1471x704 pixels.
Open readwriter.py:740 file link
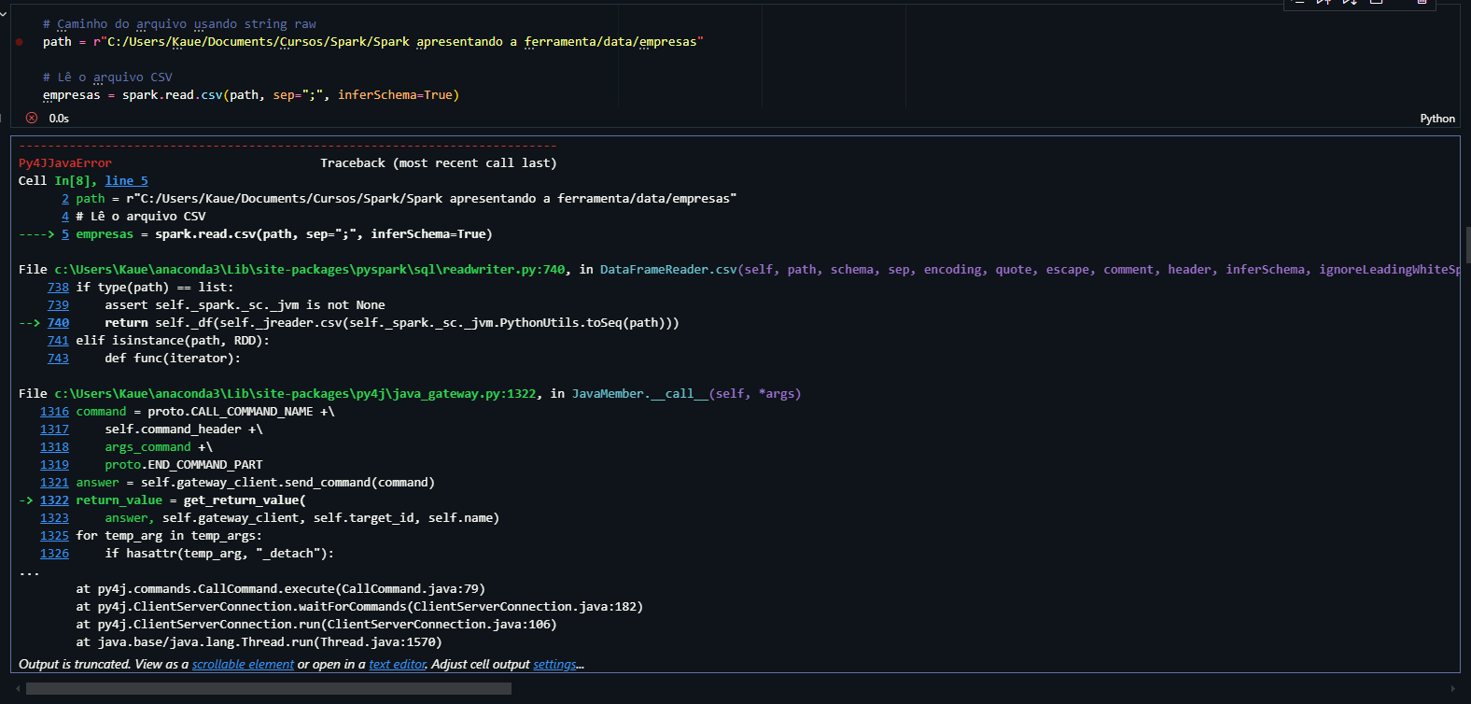[x=310, y=270]
